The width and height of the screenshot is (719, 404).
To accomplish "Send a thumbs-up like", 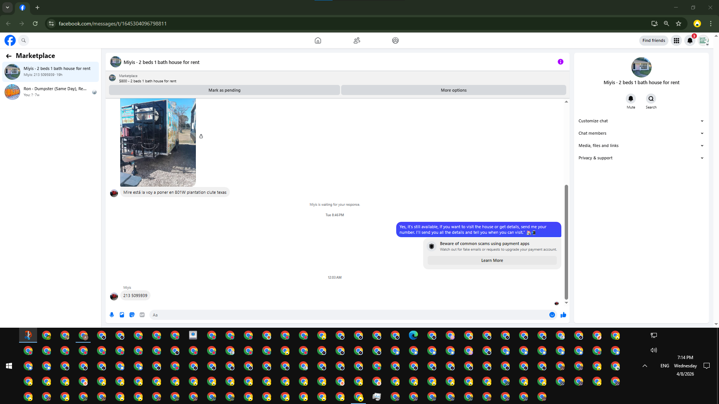I will pos(563,315).
